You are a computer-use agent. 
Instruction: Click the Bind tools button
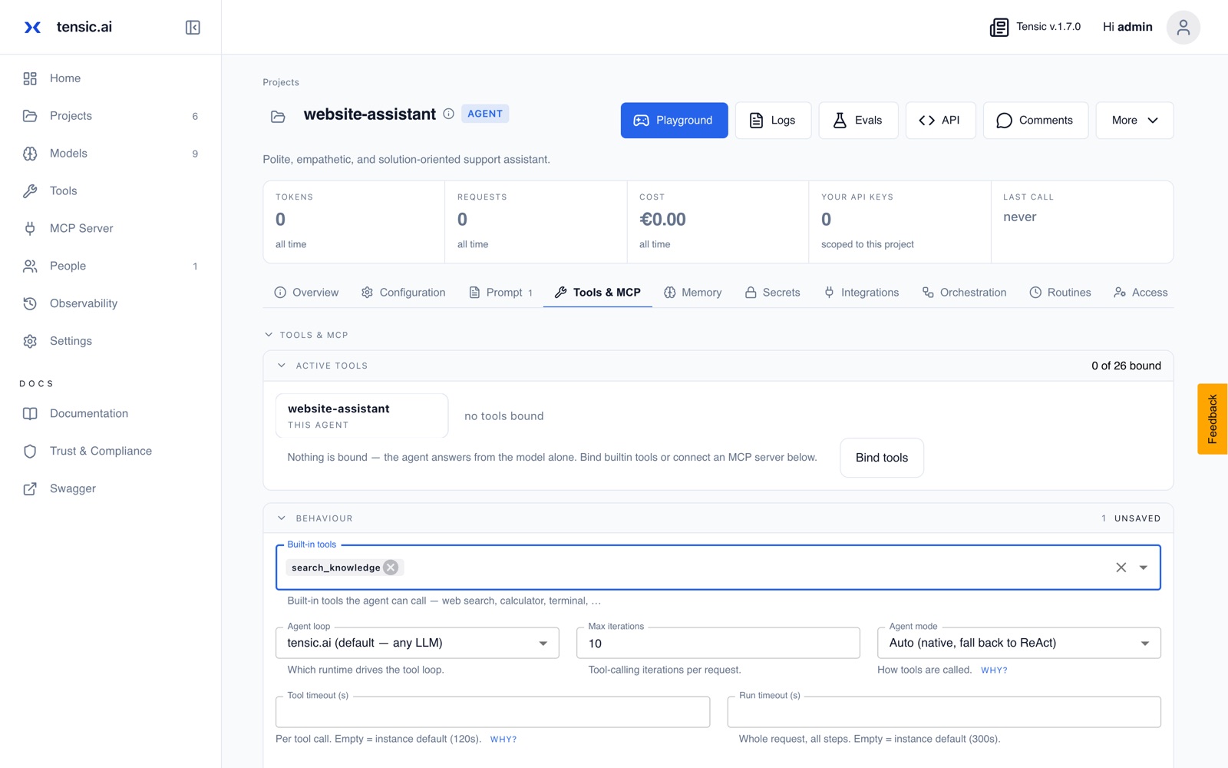click(x=882, y=458)
